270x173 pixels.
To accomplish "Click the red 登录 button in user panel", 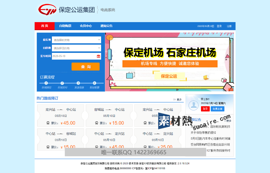I will [205, 109].
